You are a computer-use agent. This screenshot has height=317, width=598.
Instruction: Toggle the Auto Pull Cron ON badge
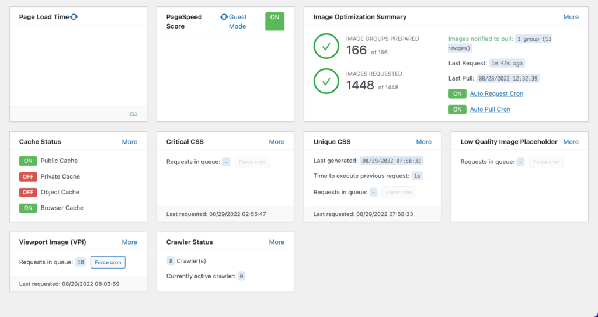click(457, 109)
